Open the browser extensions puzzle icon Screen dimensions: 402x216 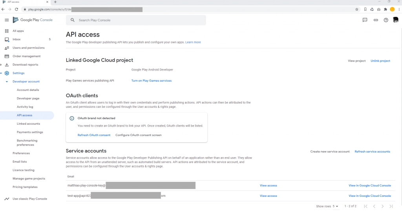pos(386,9)
